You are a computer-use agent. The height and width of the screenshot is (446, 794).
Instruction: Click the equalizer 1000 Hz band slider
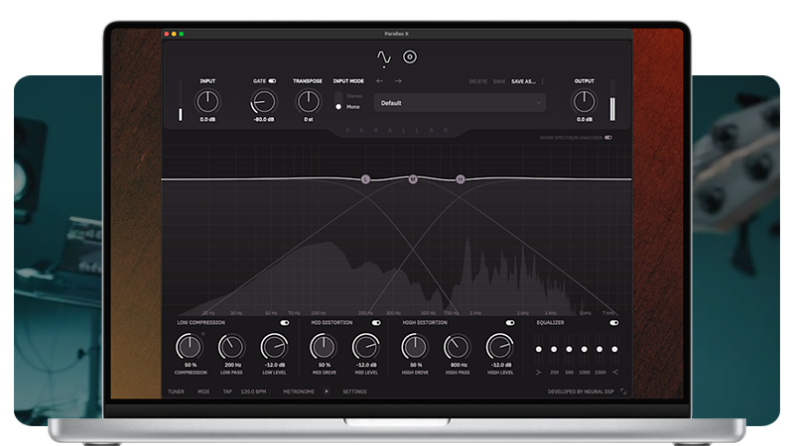click(x=585, y=349)
